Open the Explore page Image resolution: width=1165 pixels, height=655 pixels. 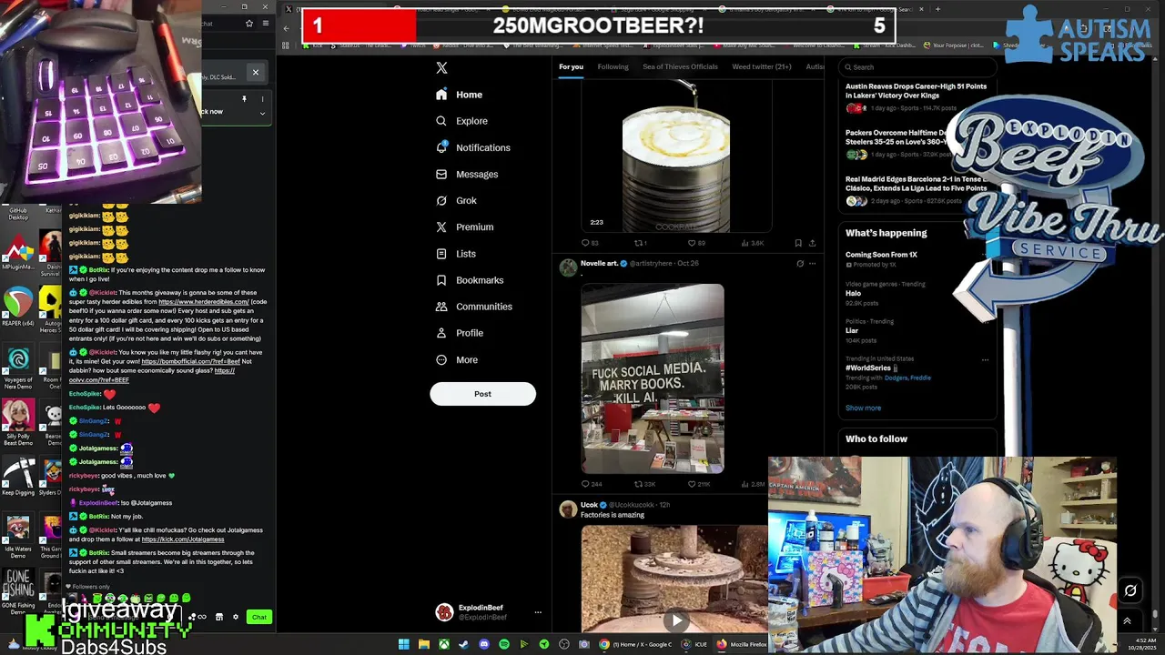pyautogui.click(x=461, y=121)
